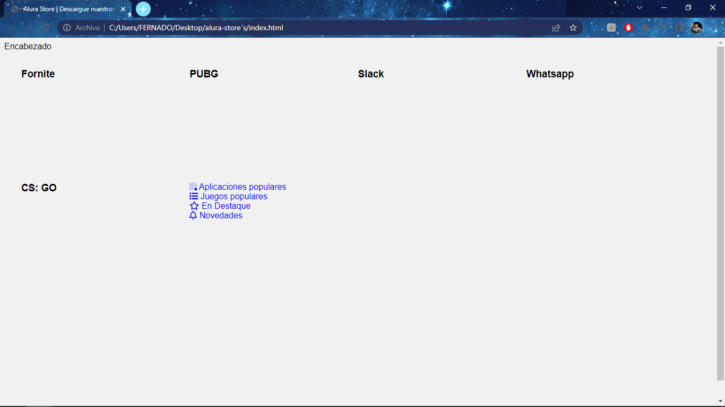Open the Chrome profile avatar

696,28
